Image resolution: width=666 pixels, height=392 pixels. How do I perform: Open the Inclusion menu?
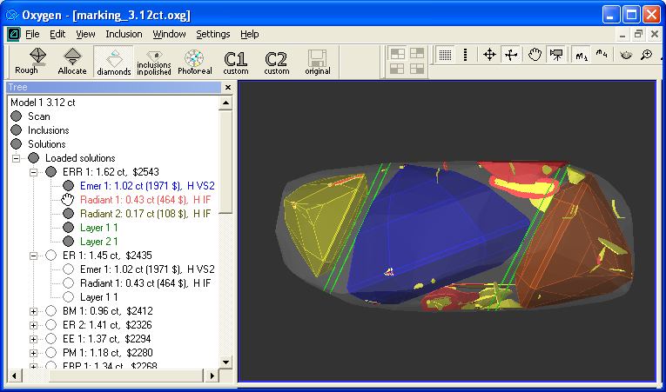pyautogui.click(x=124, y=34)
